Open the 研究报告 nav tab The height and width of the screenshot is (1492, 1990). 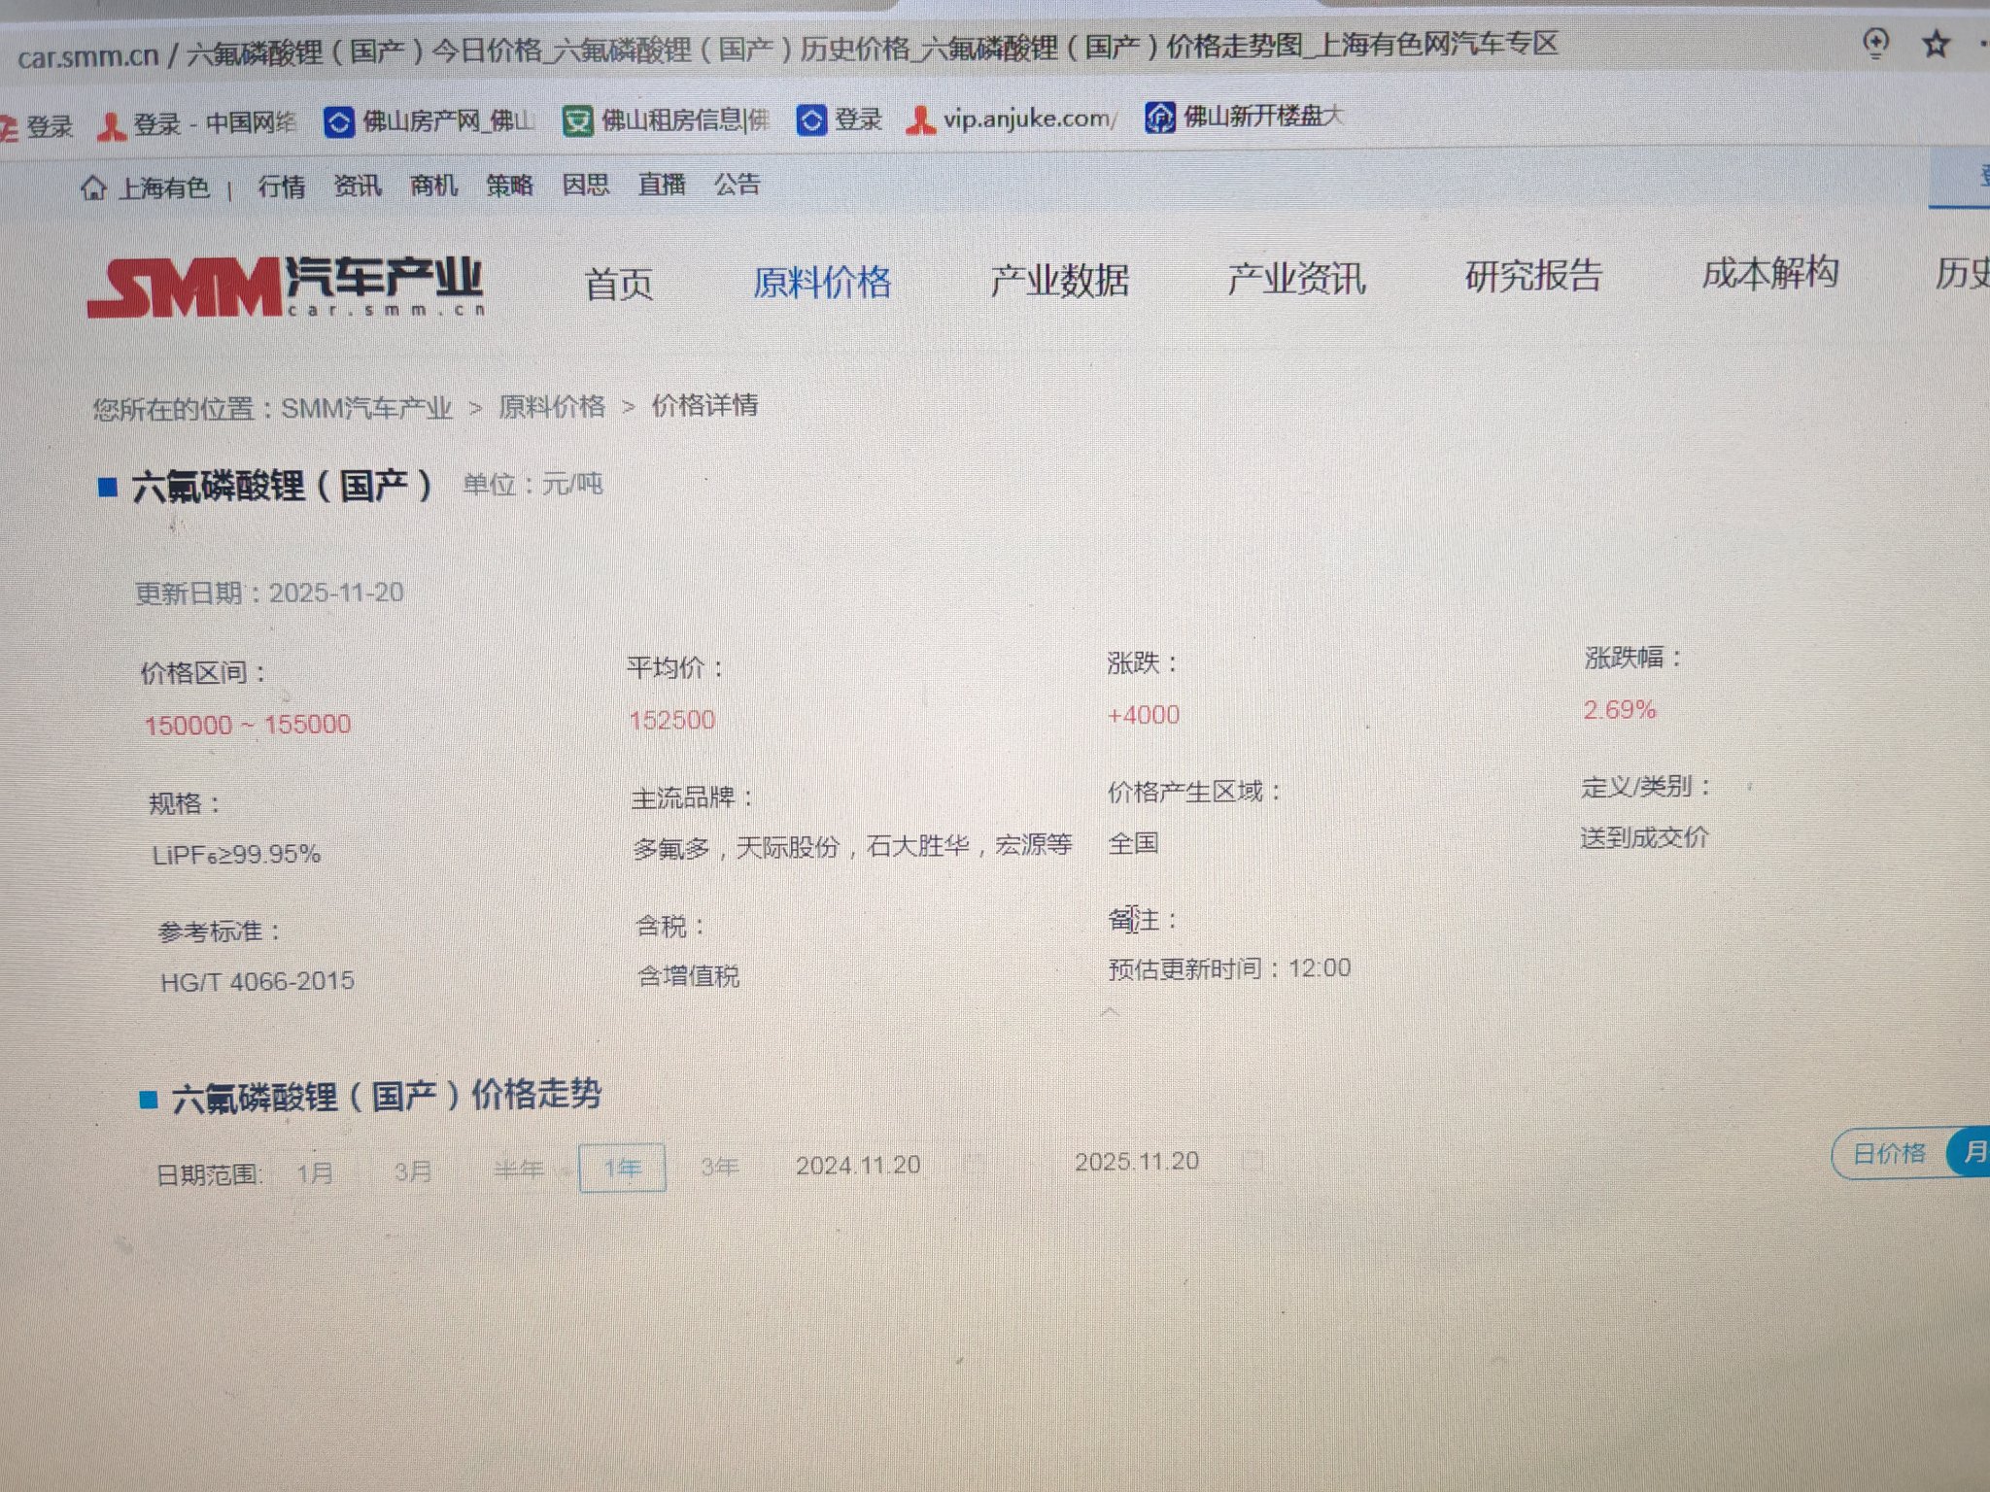click(1533, 276)
